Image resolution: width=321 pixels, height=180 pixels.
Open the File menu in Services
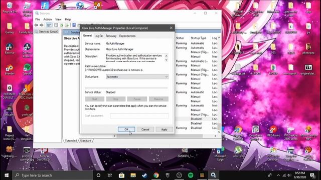click(38, 19)
